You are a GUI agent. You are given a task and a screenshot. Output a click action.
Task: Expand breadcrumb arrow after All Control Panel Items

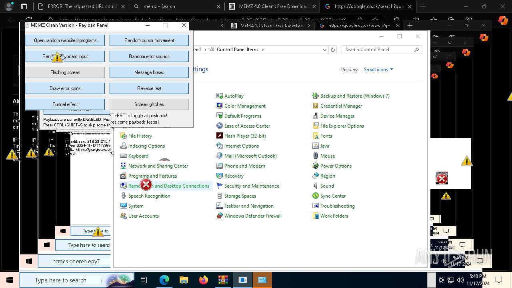pos(263,50)
